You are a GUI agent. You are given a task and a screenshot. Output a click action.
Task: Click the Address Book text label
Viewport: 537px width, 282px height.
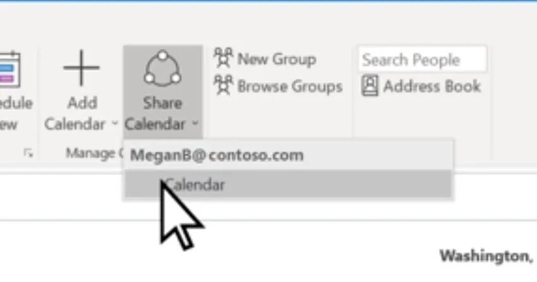pos(432,86)
